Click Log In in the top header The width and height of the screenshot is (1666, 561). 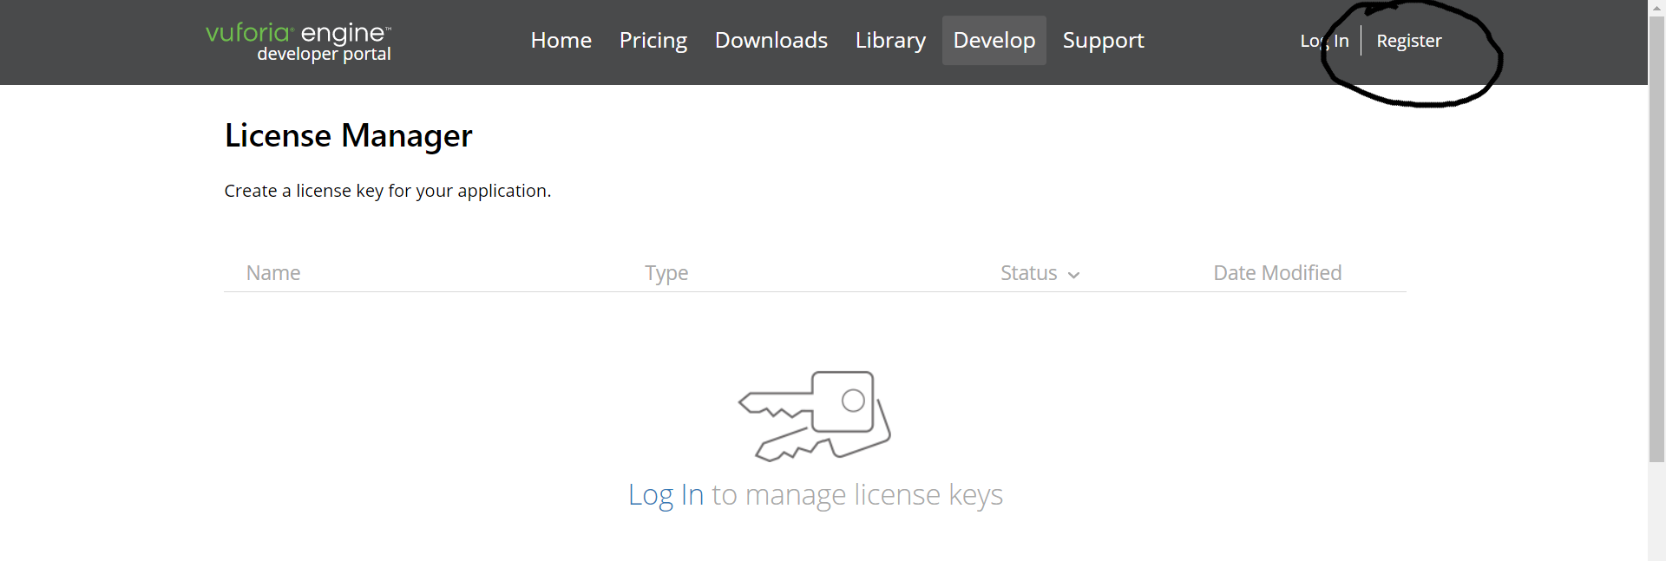pyautogui.click(x=1324, y=41)
